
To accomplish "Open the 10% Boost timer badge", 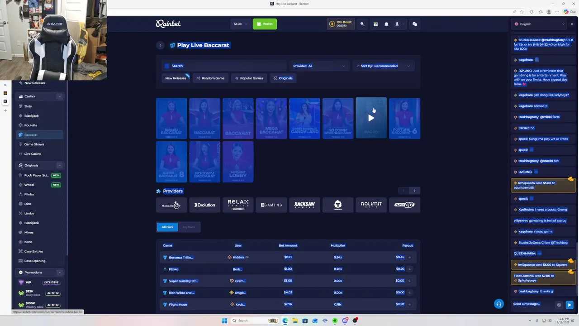I will (x=341, y=24).
